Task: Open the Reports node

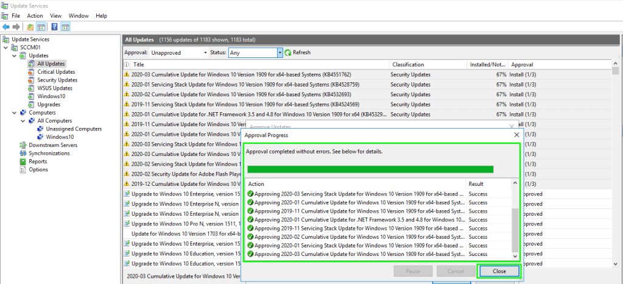Action: point(37,162)
